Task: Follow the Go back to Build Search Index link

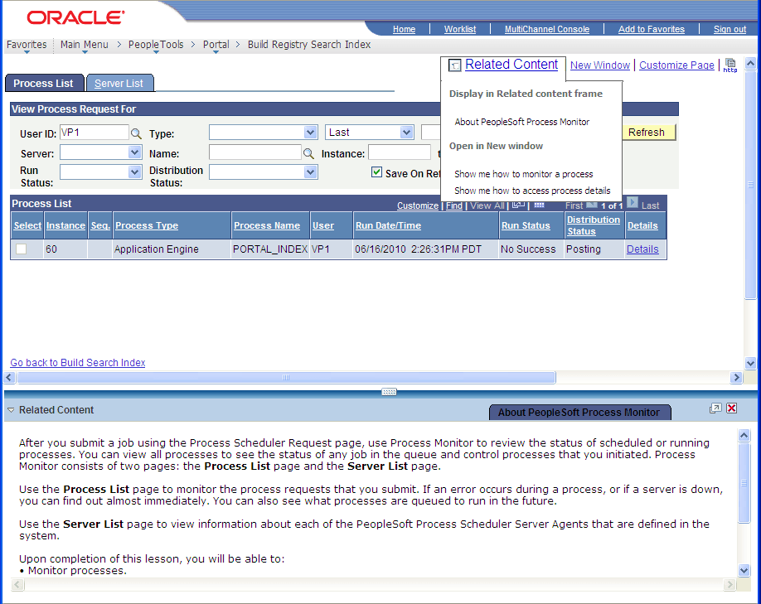Action: pos(77,362)
